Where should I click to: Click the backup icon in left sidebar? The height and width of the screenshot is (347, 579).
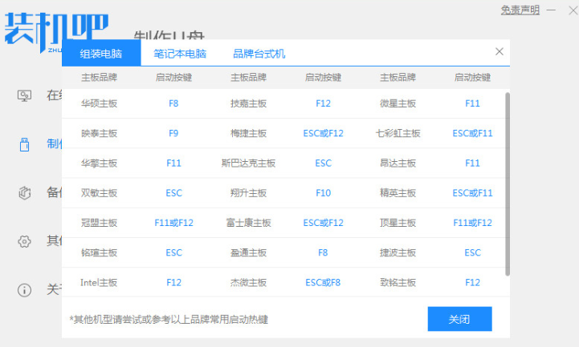coord(24,192)
